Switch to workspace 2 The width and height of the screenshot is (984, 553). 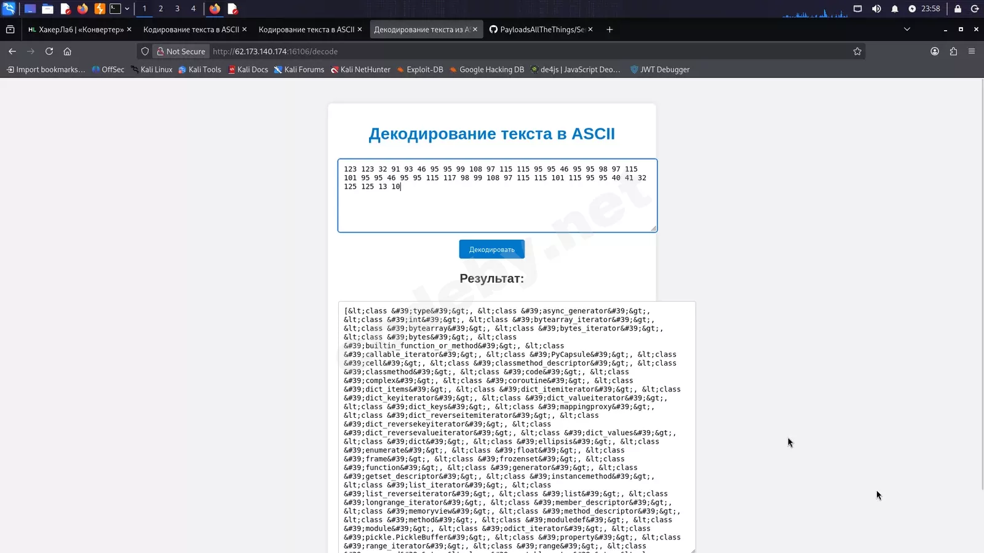click(x=161, y=9)
